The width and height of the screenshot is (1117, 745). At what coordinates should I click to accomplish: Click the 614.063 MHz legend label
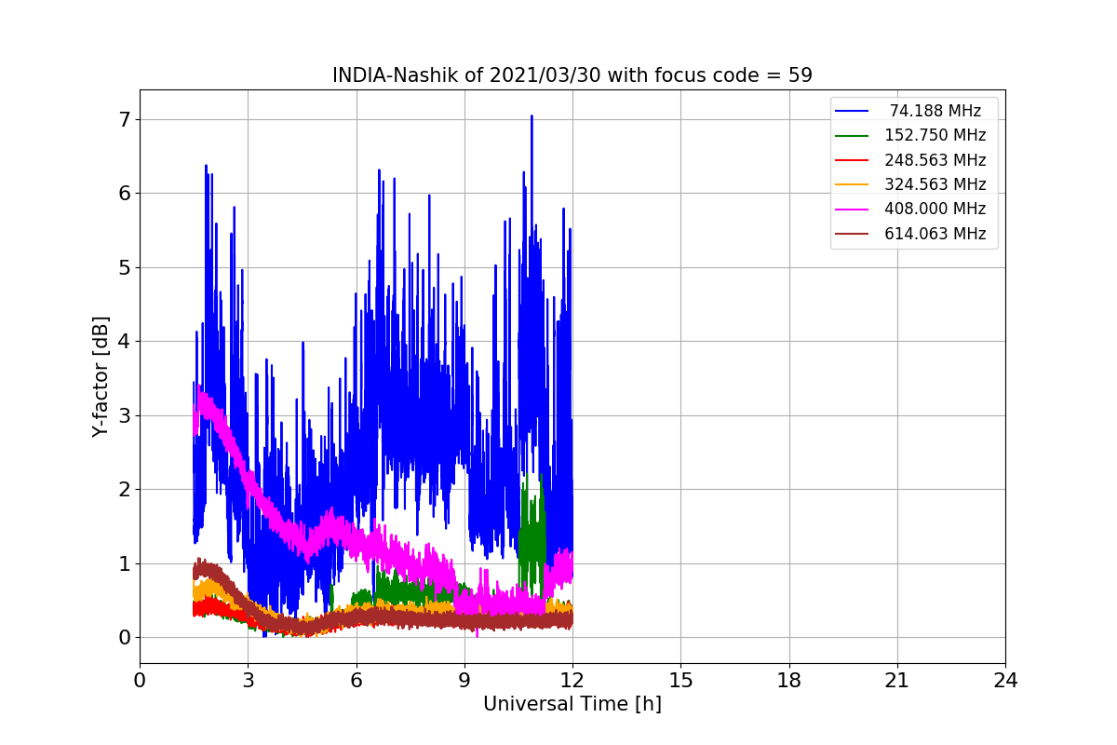pos(935,234)
